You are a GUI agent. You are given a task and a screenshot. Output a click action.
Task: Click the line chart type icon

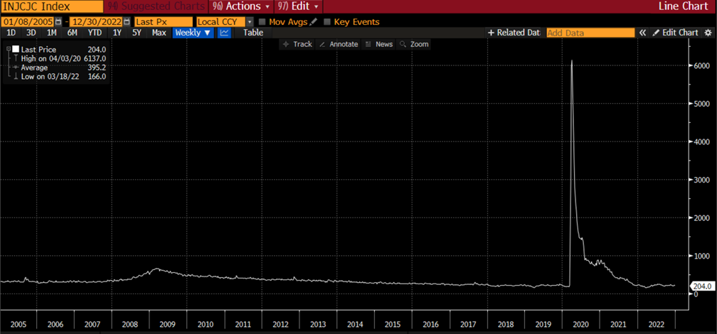tap(224, 33)
